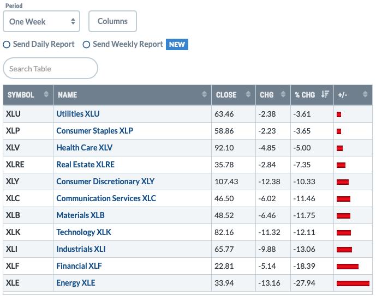Click the SYMBOL column sort arrows
The image size is (376, 296).
[x=46, y=94]
